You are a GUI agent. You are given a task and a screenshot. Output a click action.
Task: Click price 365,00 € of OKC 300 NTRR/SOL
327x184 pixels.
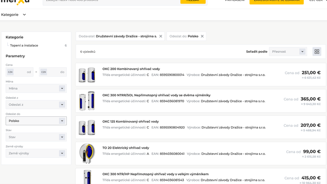pos(310,99)
